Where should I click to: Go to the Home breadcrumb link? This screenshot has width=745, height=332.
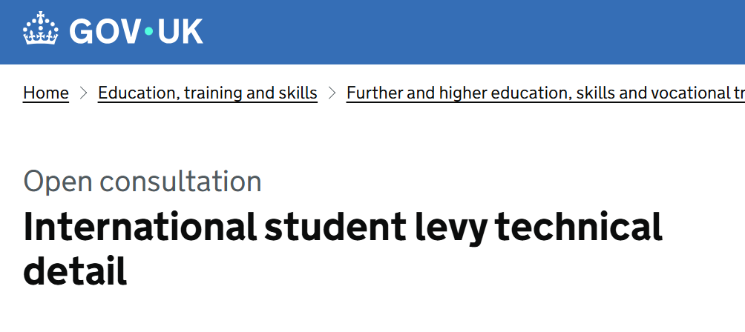coord(46,93)
